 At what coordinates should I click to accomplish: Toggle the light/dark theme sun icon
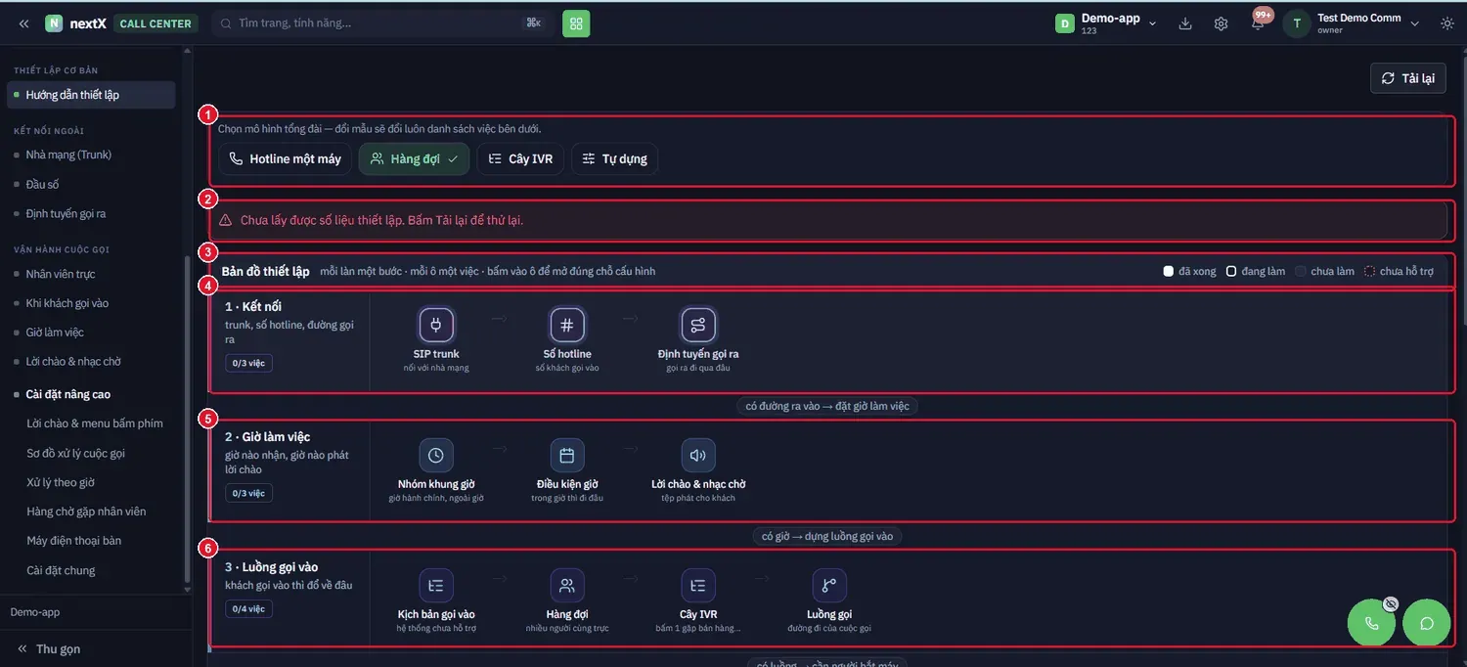[1447, 23]
